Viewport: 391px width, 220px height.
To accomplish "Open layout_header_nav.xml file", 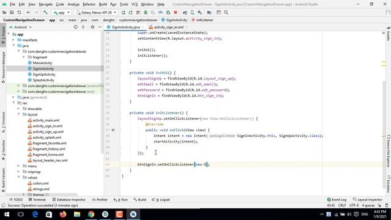I will 50,160.
